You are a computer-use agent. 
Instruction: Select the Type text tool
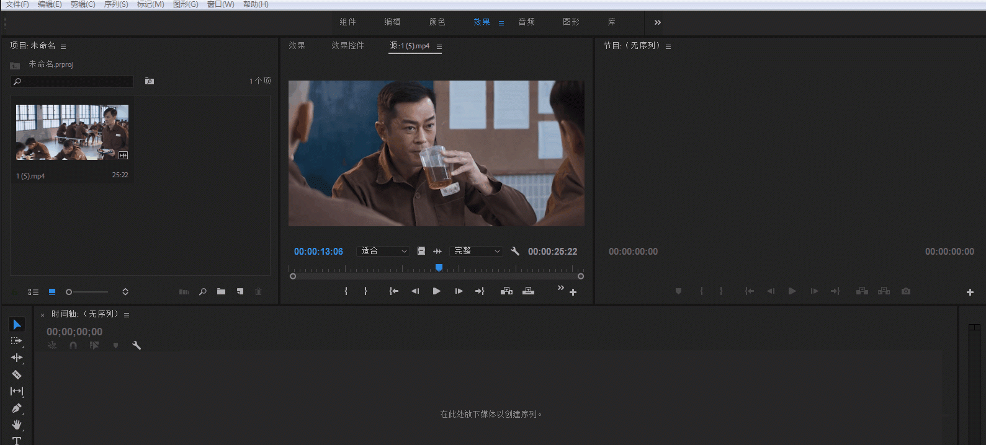tap(17, 440)
